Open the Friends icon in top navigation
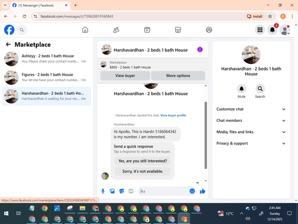 tap(116, 30)
